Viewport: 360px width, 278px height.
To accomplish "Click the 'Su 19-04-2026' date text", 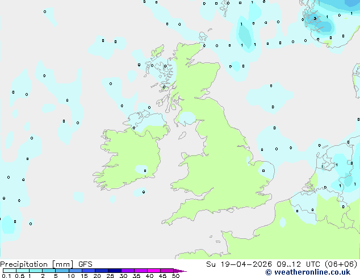I will pos(239,264).
